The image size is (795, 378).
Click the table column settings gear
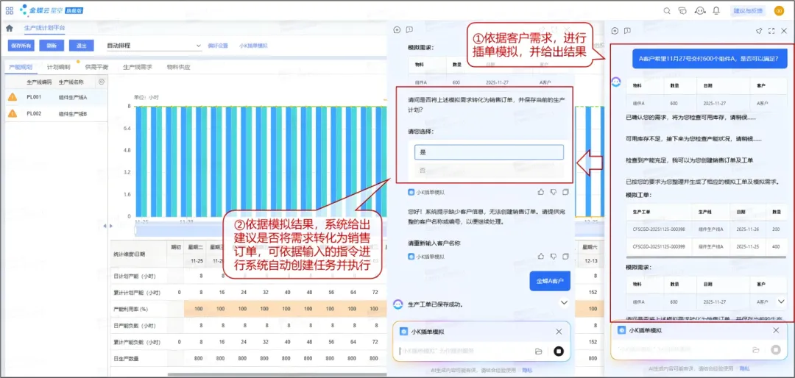pyautogui.click(x=102, y=82)
